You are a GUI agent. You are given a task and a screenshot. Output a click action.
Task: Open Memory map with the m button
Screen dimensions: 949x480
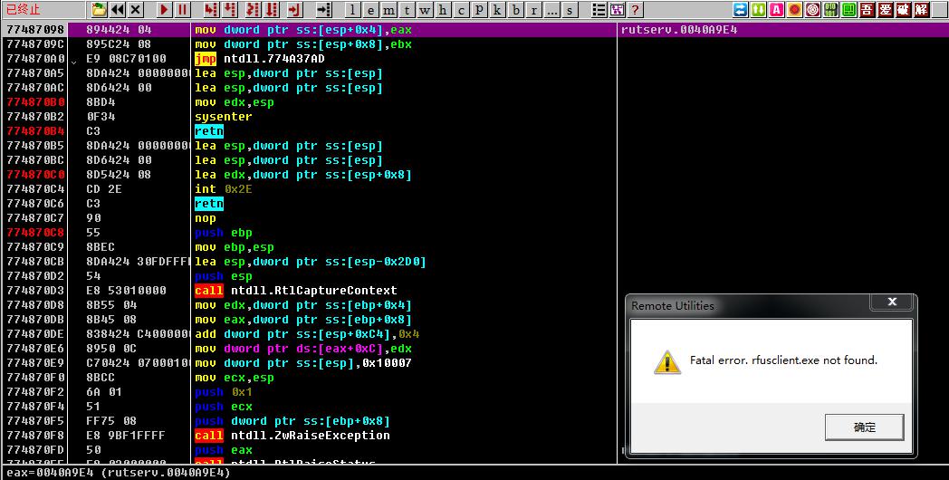click(x=389, y=10)
